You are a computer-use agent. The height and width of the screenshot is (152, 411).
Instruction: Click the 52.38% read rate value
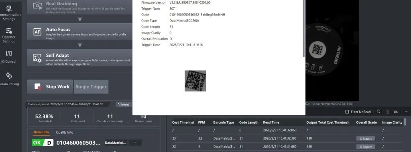[44, 116]
